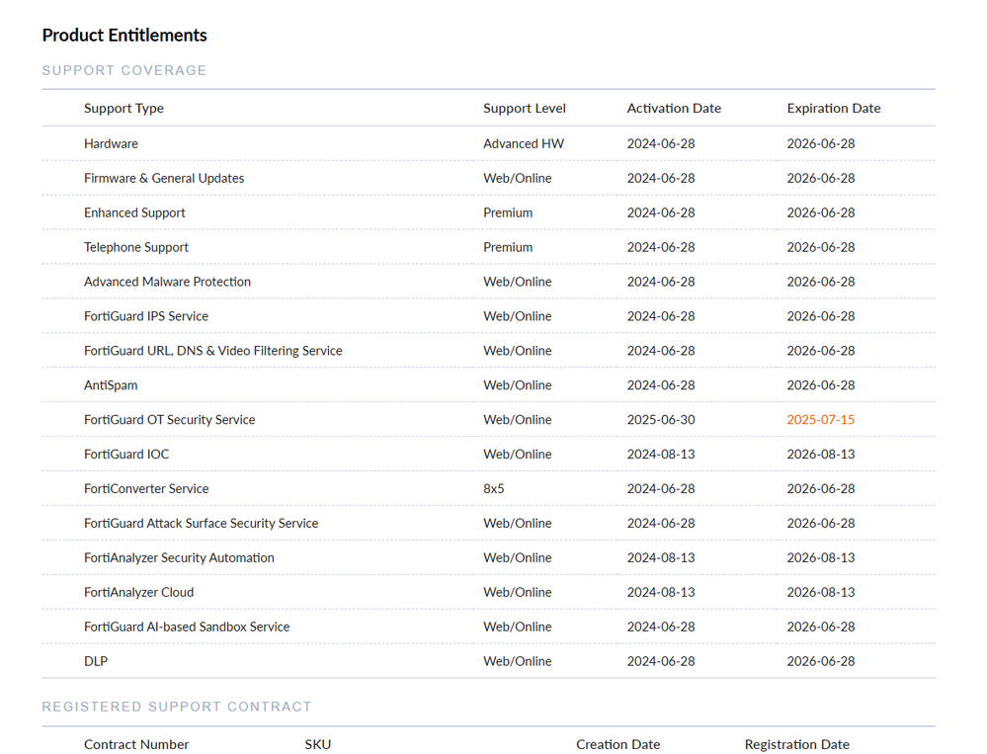The width and height of the screenshot is (987, 754).
Task: Click Advanced Malware Protection entry
Action: tap(167, 282)
